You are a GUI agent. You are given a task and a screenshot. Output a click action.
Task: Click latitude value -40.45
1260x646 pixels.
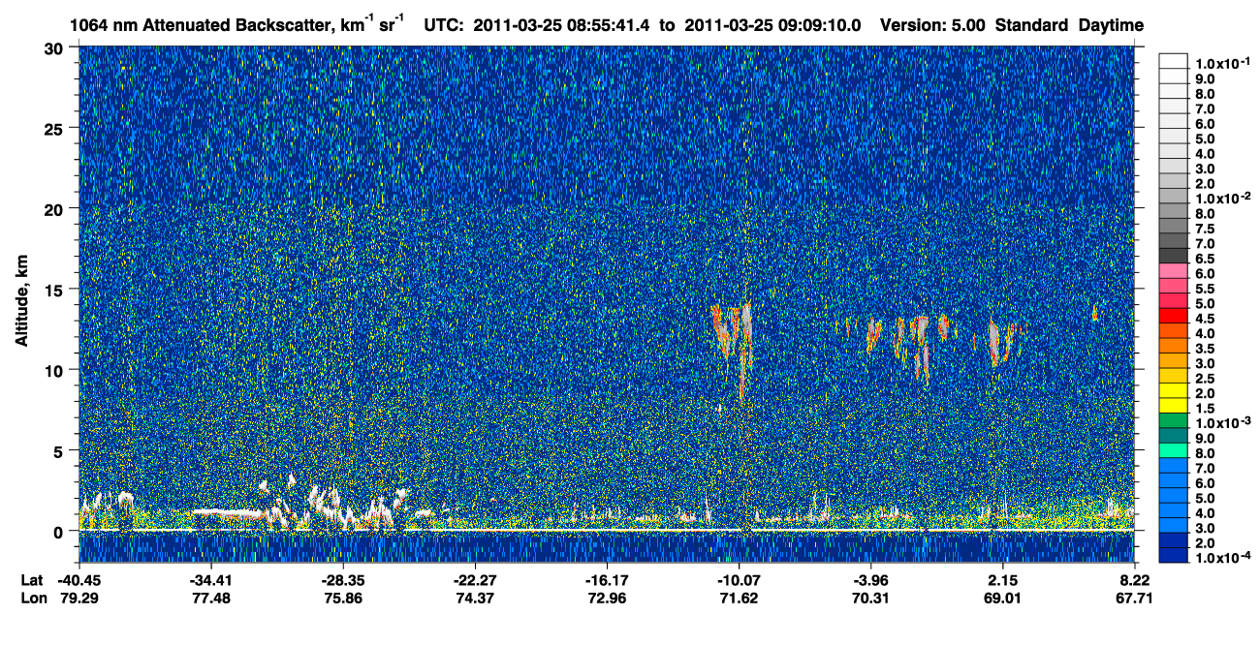[79, 581]
